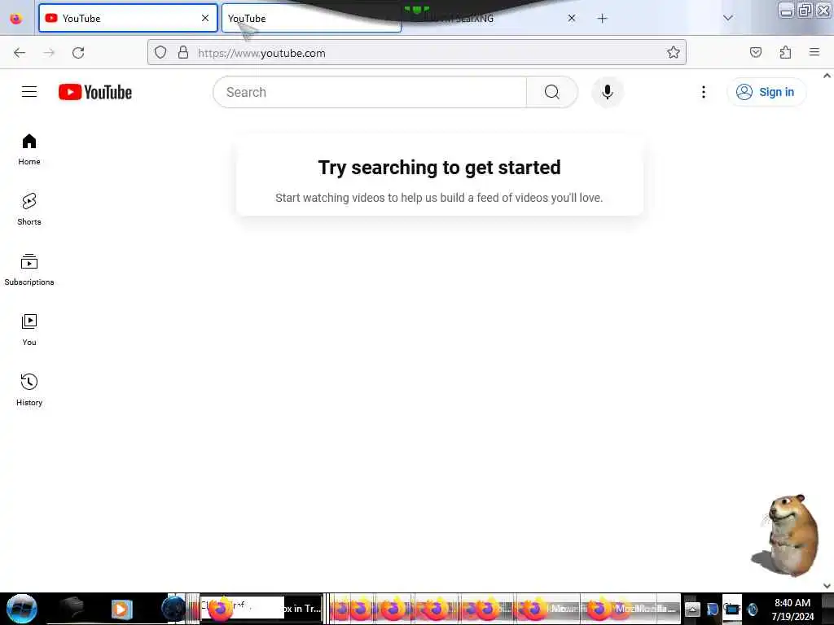834x625 pixels.
Task: Click the address bar URL
Action: tap(261, 53)
